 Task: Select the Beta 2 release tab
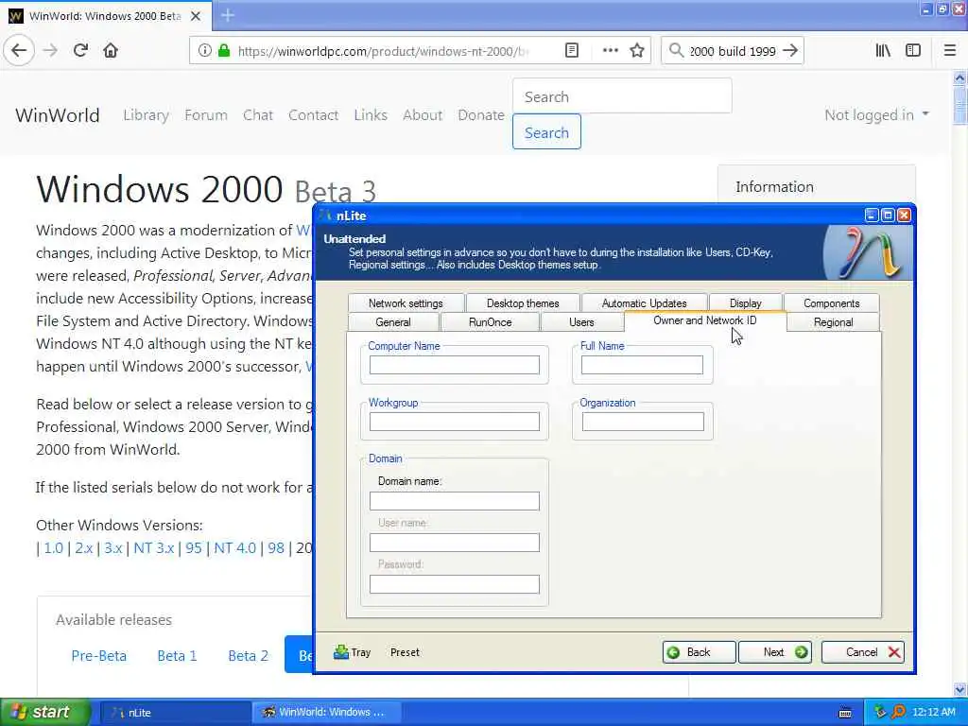[249, 656]
